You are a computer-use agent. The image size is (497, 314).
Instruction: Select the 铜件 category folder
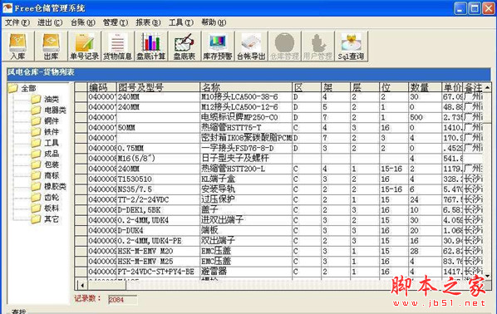52,121
